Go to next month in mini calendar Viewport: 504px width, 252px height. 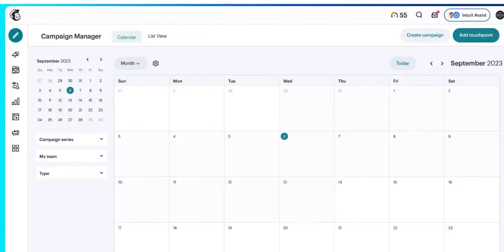click(101, 60)
